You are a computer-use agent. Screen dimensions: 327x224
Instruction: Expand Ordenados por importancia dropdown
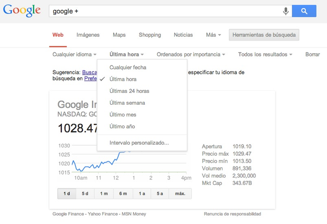click(191, 54)
